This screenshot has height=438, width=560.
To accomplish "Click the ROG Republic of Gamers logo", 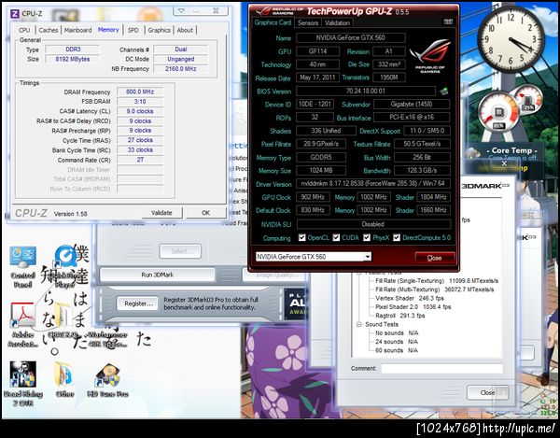I will click(x=430, y=56).
